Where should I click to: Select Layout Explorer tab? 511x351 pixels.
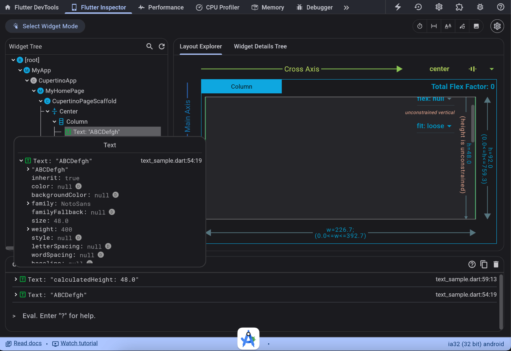pyautogui.click(x=201, y=46)
